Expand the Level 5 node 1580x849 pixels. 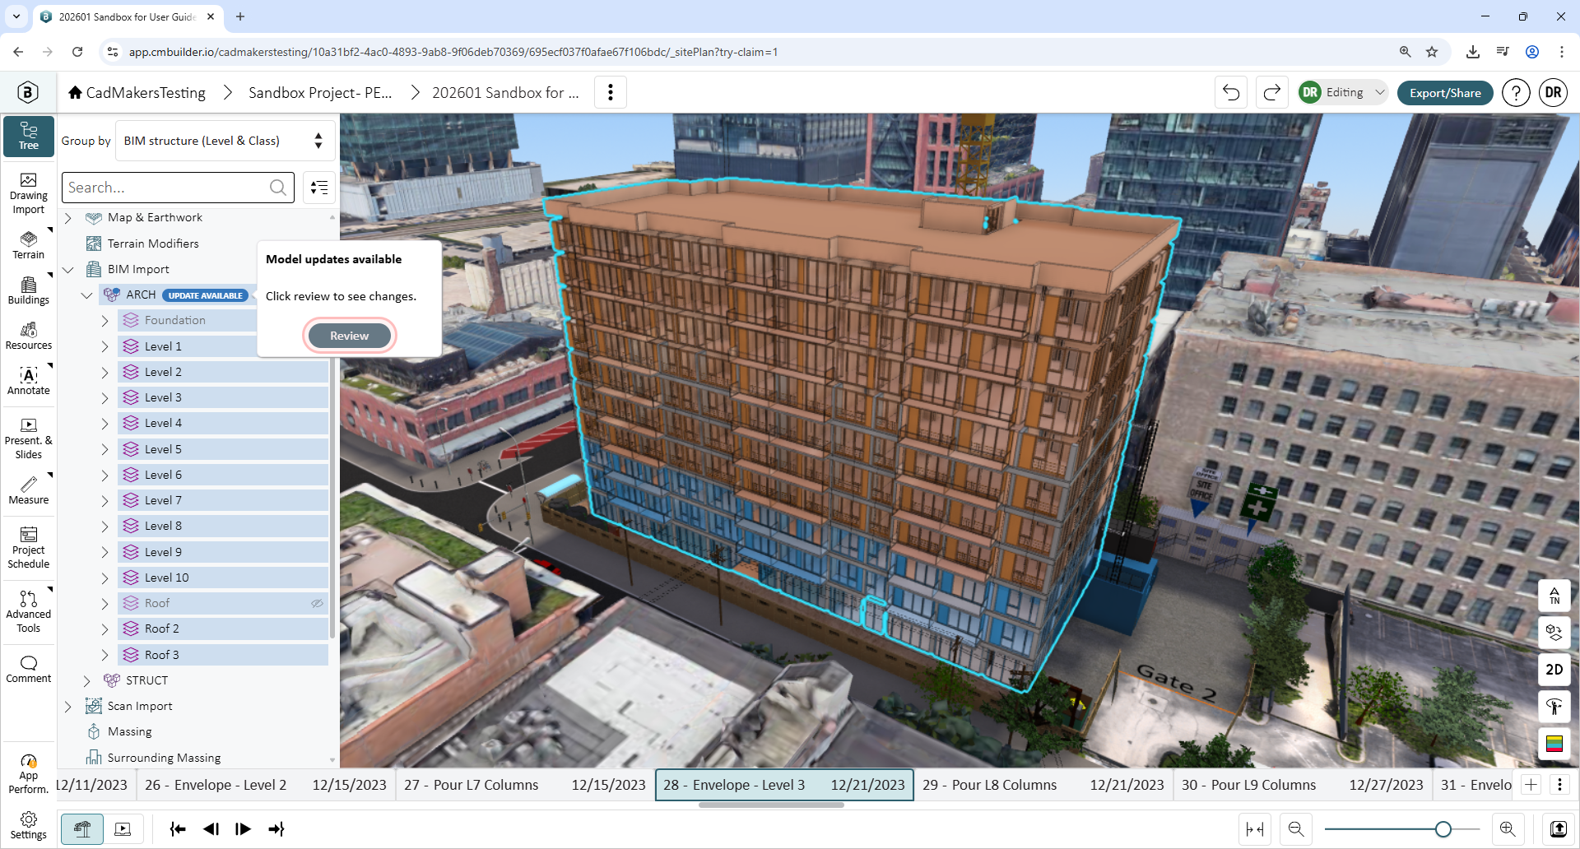point(105,449)
